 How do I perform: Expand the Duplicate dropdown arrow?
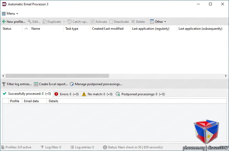click(64, 22)
